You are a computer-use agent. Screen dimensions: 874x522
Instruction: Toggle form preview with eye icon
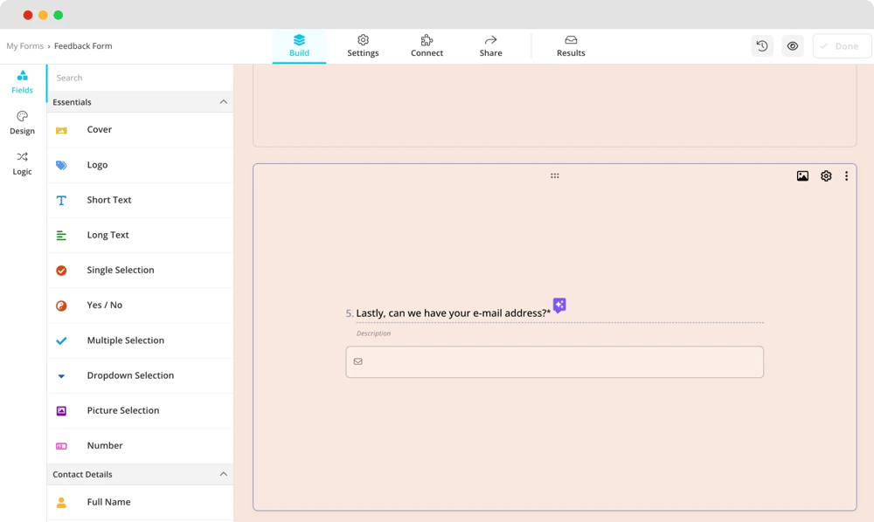pyautogui.click(x=793, y=46)
